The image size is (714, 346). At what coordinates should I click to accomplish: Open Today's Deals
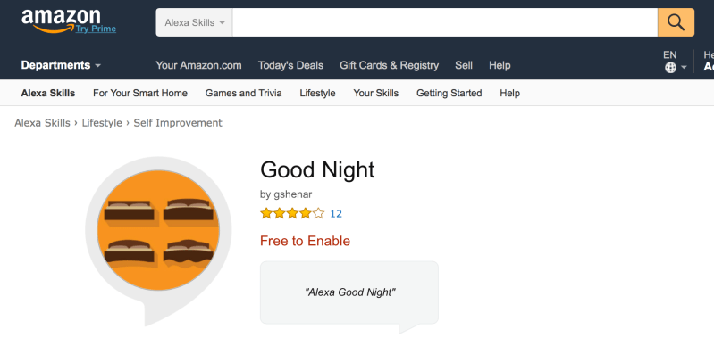pyautogui.click(x=290, y=65)
